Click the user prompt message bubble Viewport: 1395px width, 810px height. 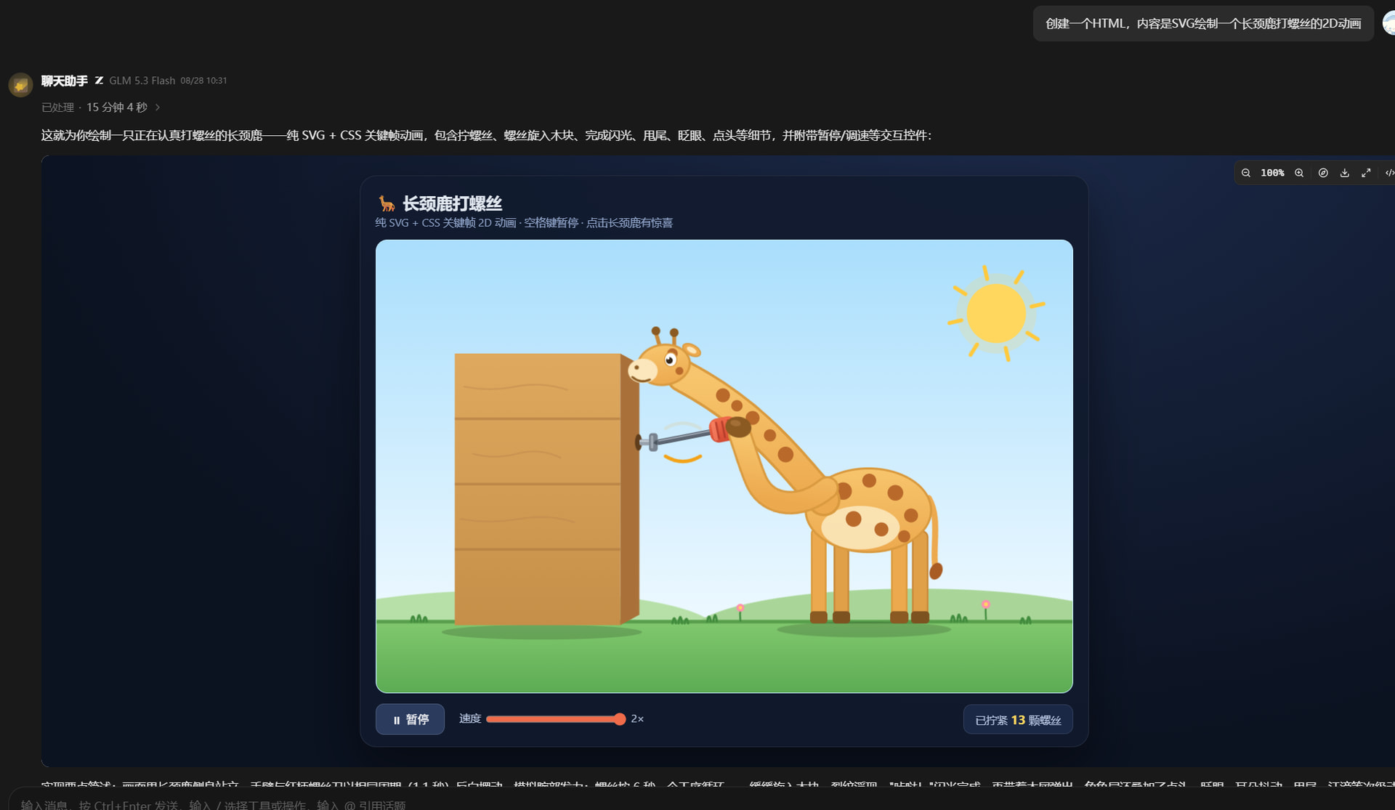point(1203,24)
